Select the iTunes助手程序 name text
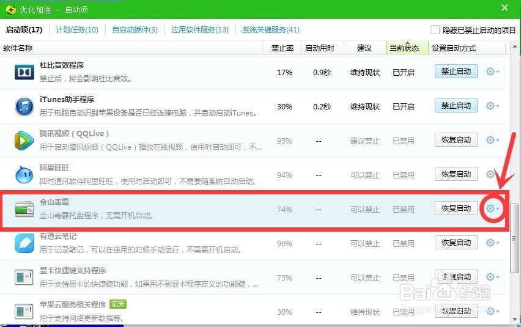Viewport: 521px width, 327px height. (x=67, y=99)
